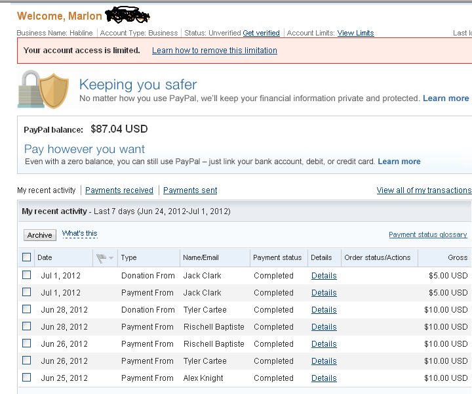Select the My recent activity tab
Screen dimensions: 472x394
point(47,190)
